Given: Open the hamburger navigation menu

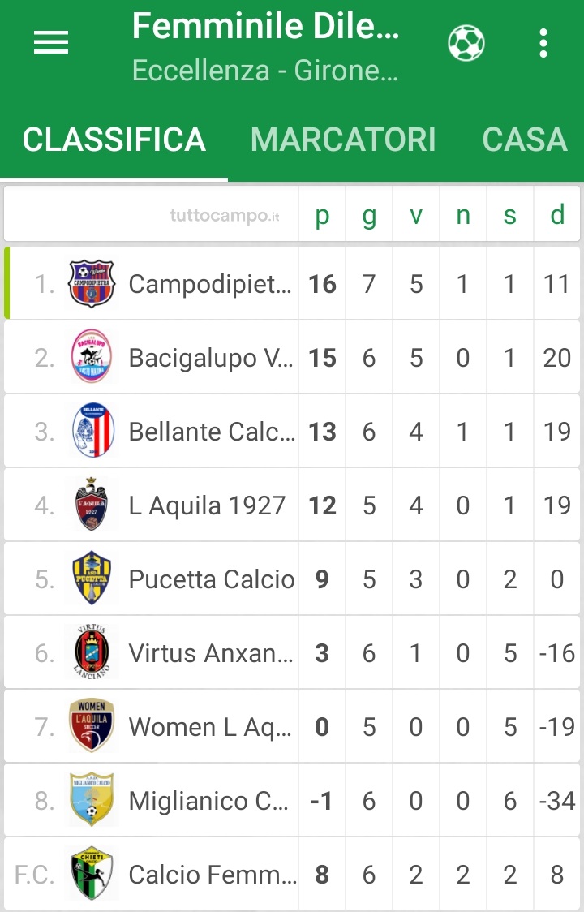Looking at the screenshot, I should 51,42.
